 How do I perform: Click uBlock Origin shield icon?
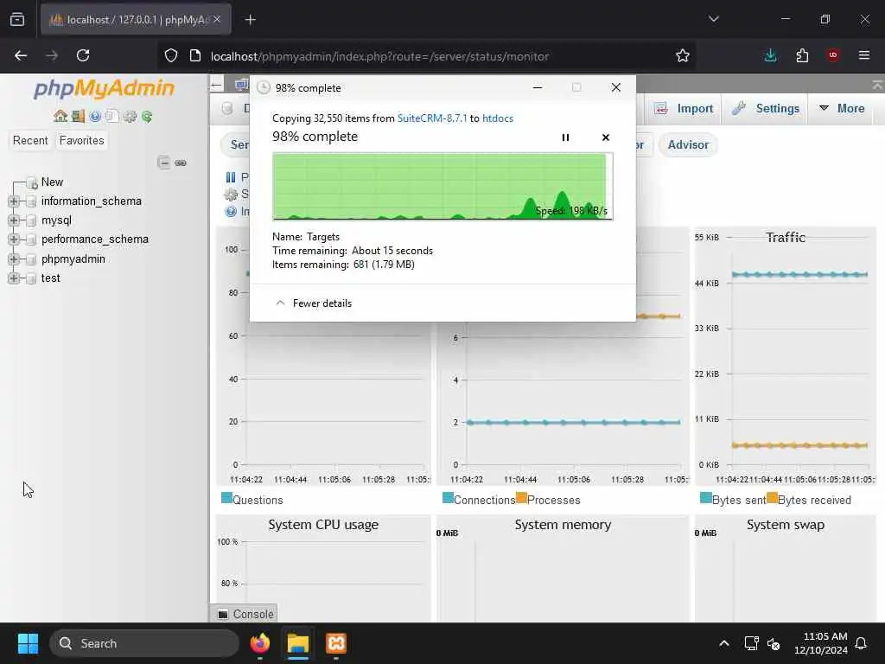[833, 55]
